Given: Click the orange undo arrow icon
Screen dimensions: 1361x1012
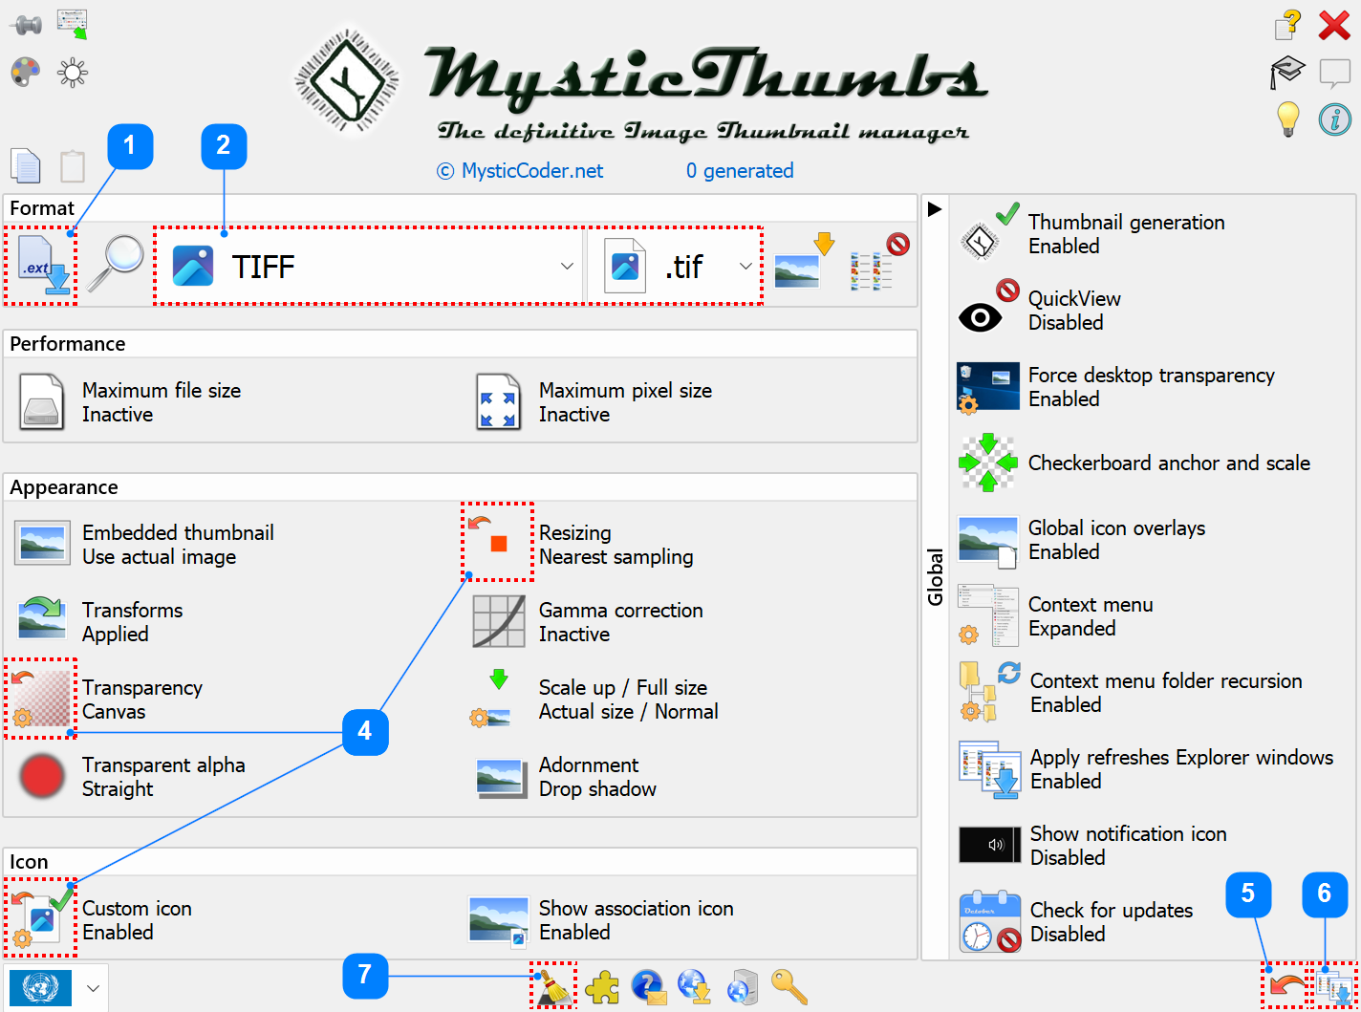Looking at the screenshot, I should point(1286,985).
